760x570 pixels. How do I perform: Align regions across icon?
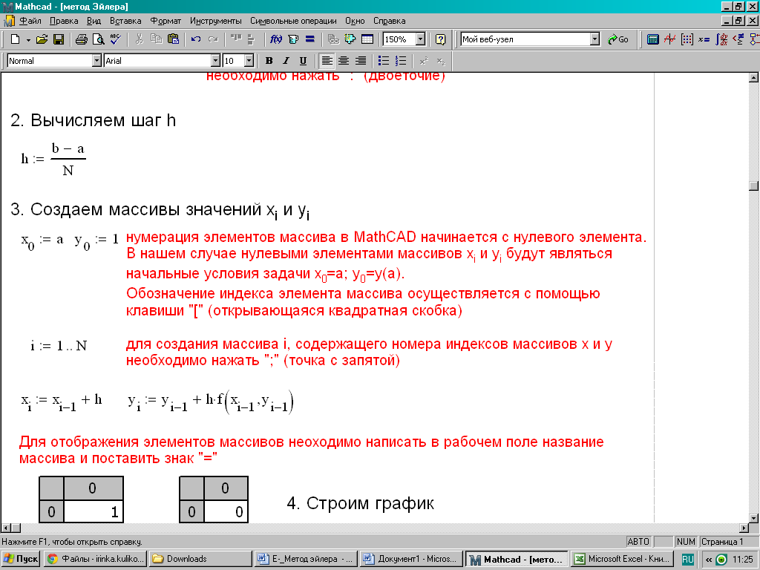pos(236,39)
